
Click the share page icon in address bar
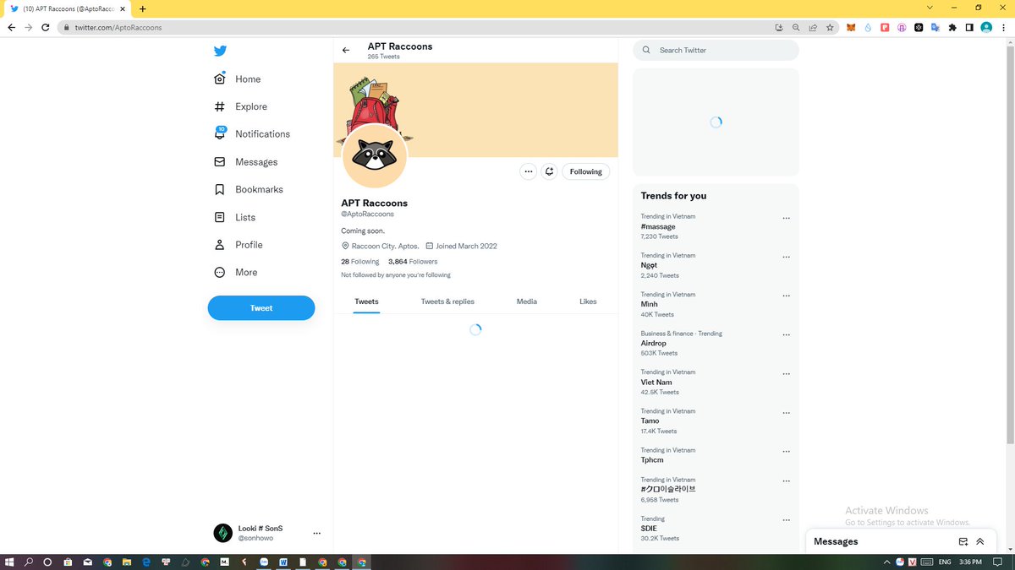[x=813, y=27]
